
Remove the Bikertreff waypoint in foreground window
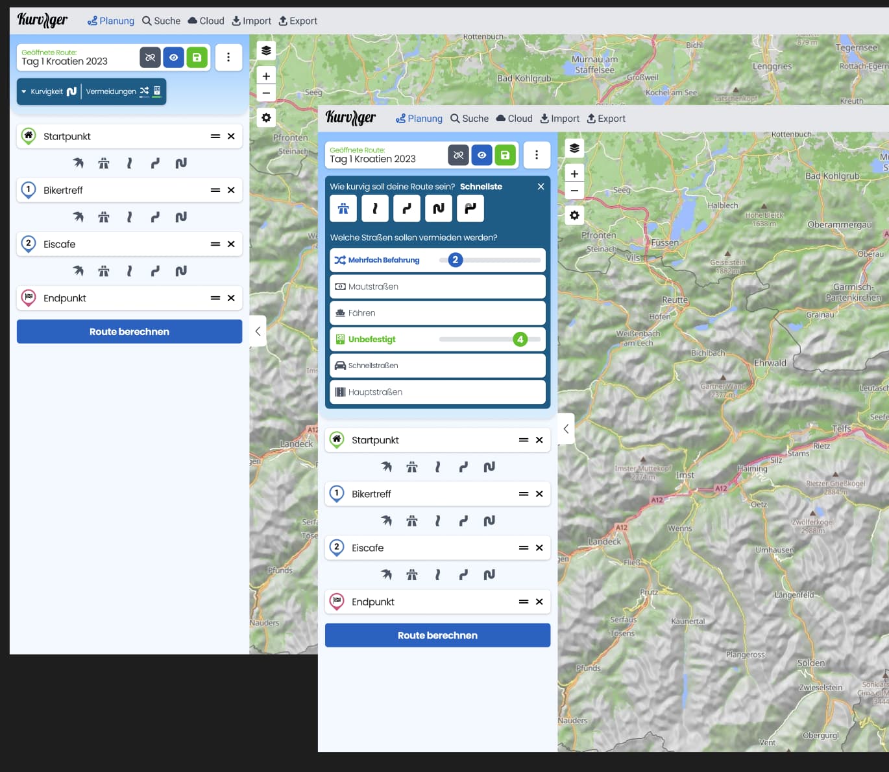tap(539, 494)
